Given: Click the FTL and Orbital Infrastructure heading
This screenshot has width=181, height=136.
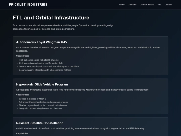Looking at the screenshot, I should pos(51,18).
